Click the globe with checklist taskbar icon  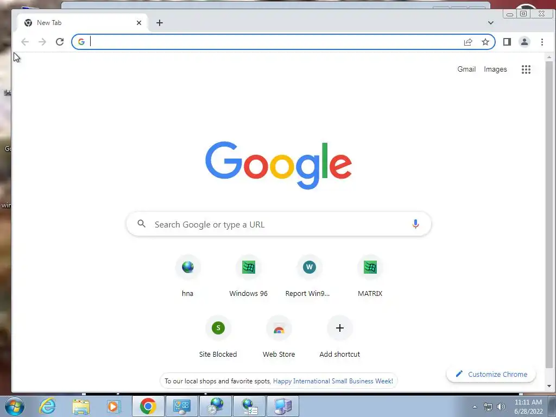coord(249,406)
